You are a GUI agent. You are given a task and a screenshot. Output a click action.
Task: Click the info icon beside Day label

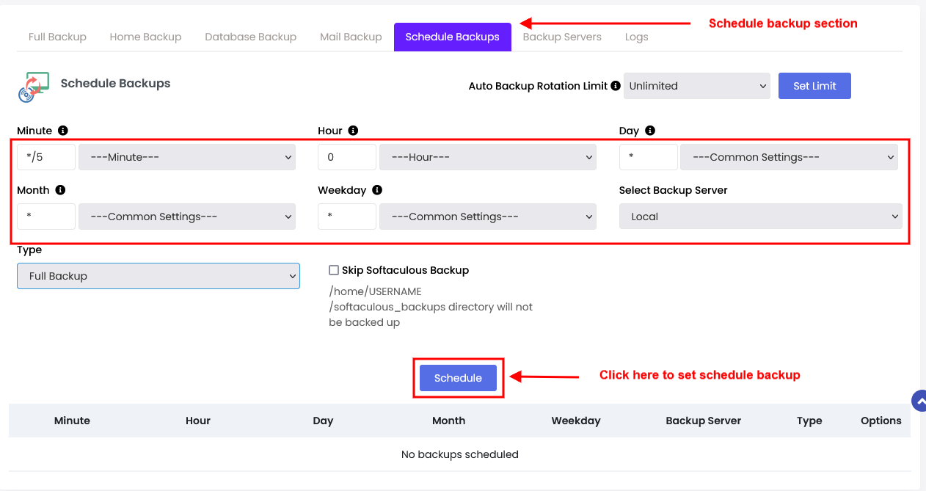point(650,131)
